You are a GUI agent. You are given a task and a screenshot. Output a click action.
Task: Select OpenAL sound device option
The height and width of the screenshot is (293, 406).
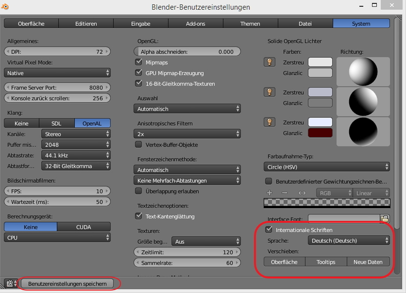[x=93, y=123]
